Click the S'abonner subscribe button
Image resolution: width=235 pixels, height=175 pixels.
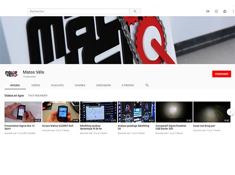pyautogui.click(x=222, y=74)
